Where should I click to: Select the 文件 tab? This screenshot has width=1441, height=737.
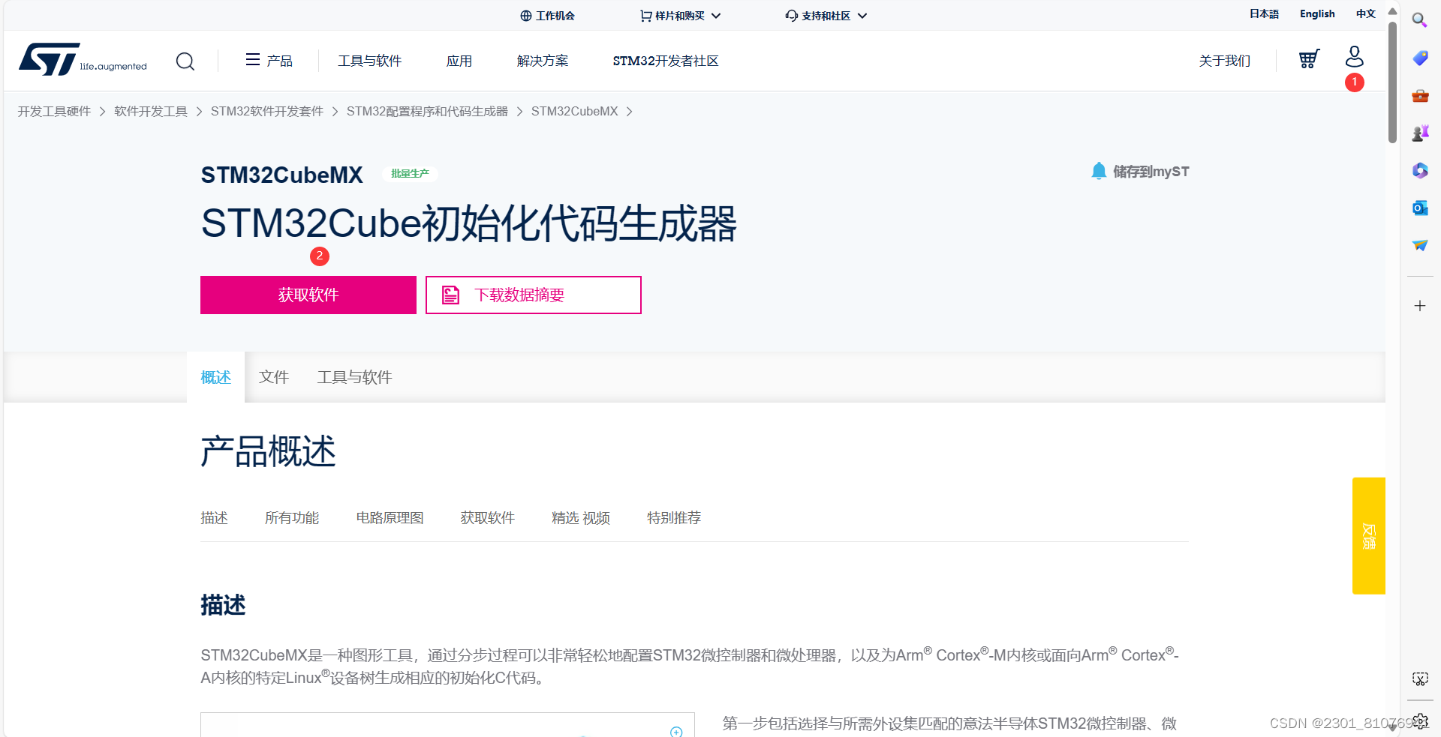[274, 377]
